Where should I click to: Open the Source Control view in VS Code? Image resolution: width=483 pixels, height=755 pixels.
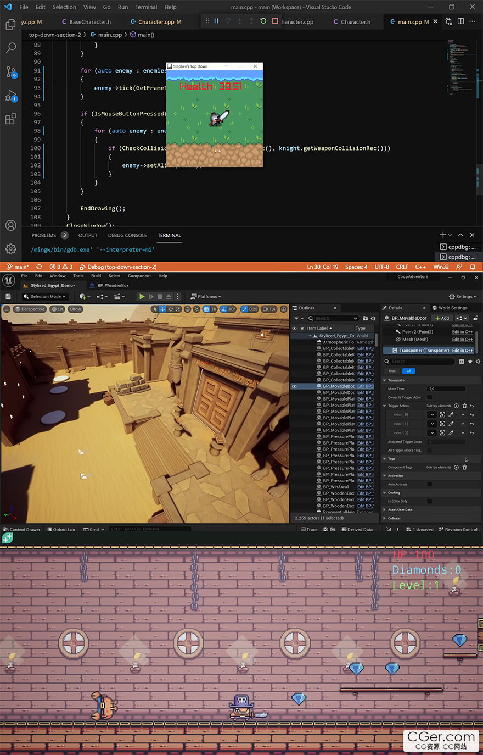11,72
